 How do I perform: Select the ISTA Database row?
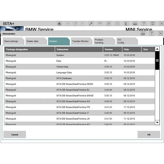click(x=79, y=78)
